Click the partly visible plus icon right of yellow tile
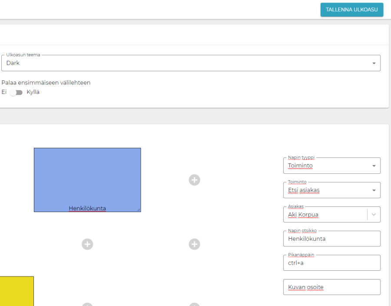Viewport: 391px width, 306px height. 87,304
